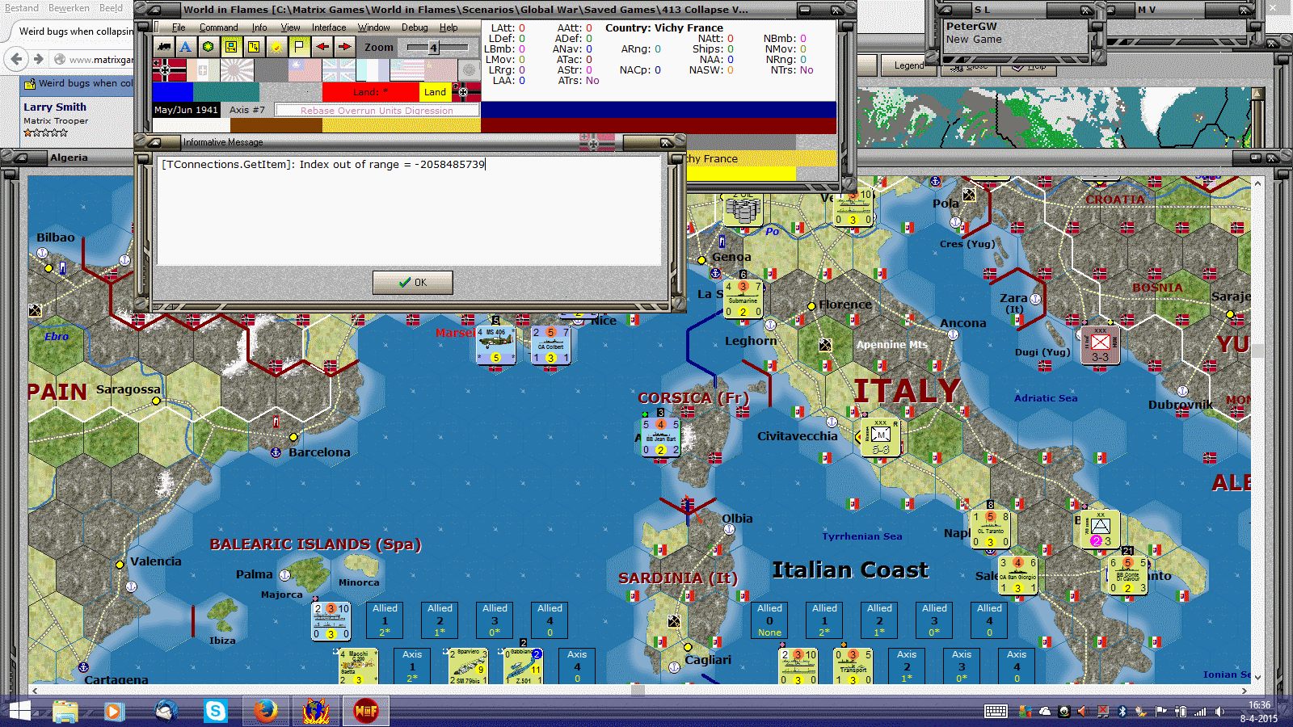Click the 'Country: Vichy France' heading
Image resolution: width=1293 pixels, height=727 pixels.
[664, 27]
